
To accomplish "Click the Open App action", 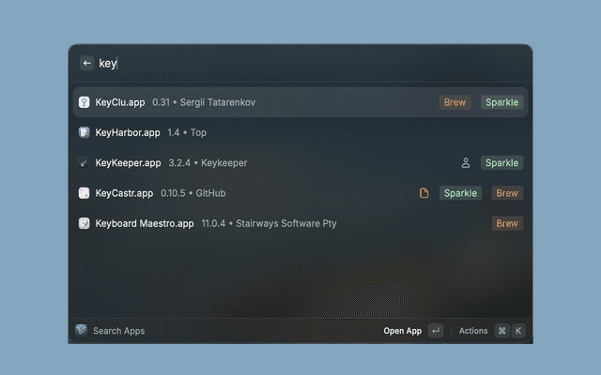I will 403,331.
